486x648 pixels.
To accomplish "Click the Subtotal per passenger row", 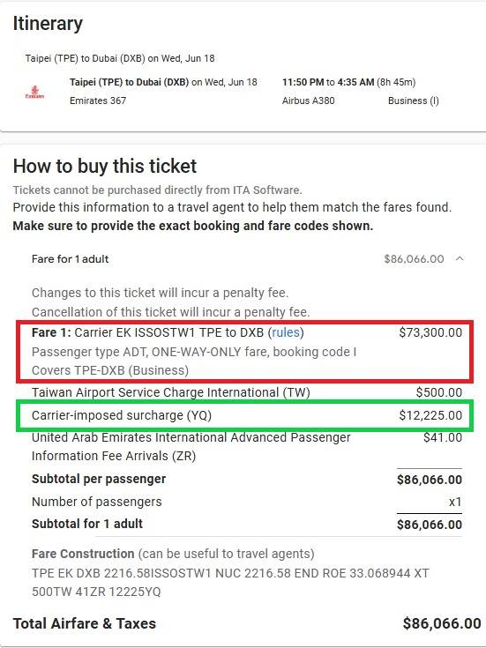I will [246, 479].
